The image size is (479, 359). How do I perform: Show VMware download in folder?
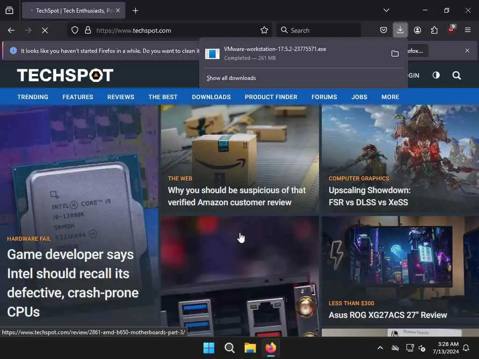click(x=395, y=53)
